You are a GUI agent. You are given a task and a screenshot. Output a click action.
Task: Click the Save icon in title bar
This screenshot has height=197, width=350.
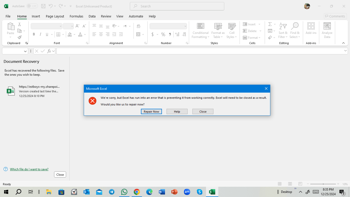coord(43,6)
